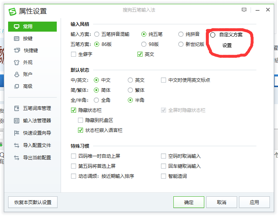Select 98版 wubi scheme
The height and width of the screenshot is (216, 278).
(x=144, y=44)
